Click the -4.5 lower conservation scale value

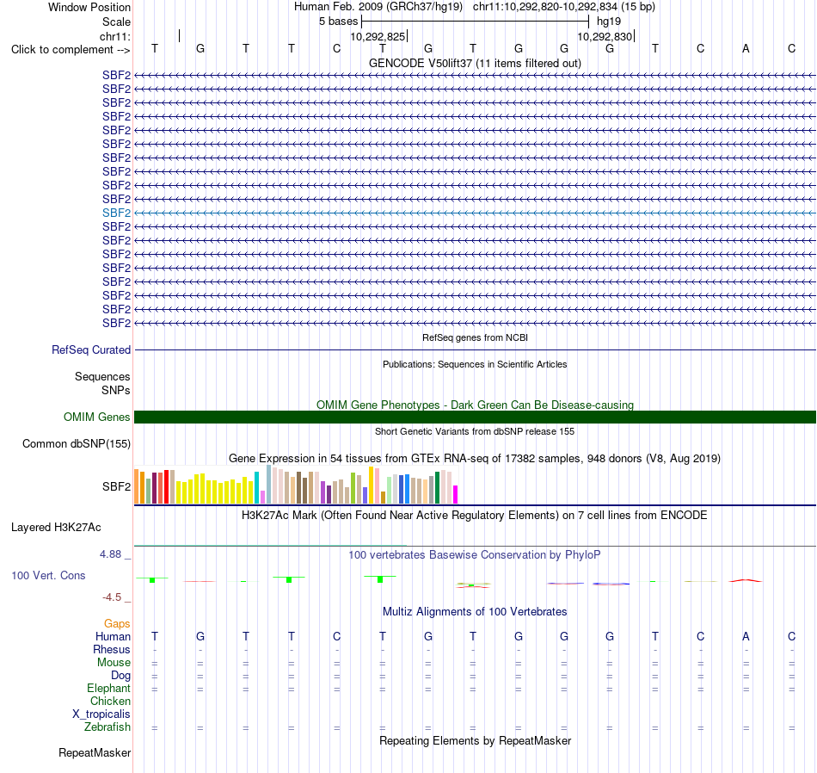pos(112,597)
